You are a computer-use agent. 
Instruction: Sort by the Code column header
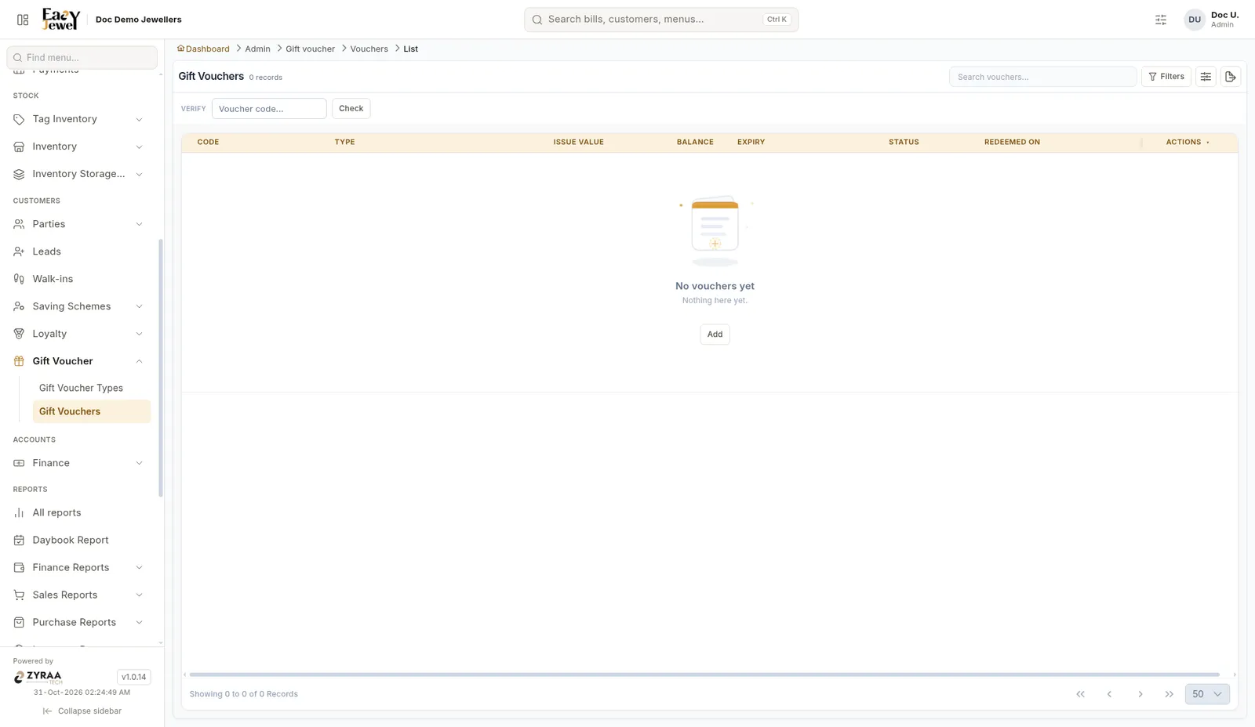tap(208, 143)
